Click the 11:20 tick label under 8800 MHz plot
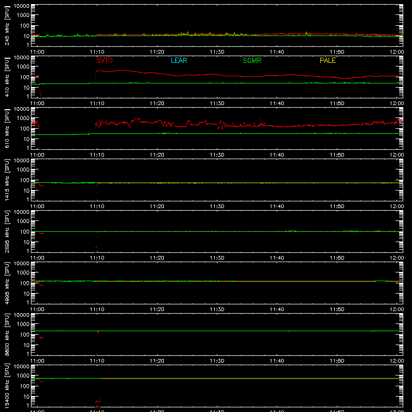The height and width of the screenshot is (412, 412). pos(157,361)
